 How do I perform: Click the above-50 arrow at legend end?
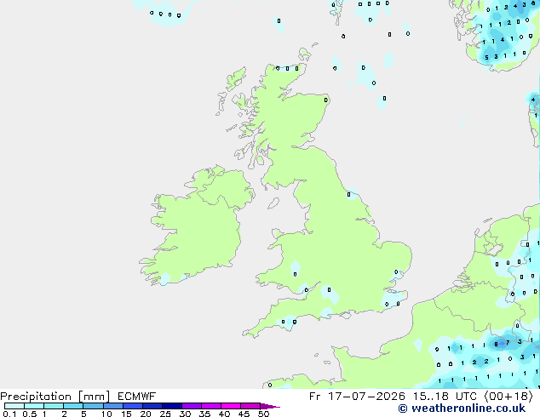tap(270, 406)
